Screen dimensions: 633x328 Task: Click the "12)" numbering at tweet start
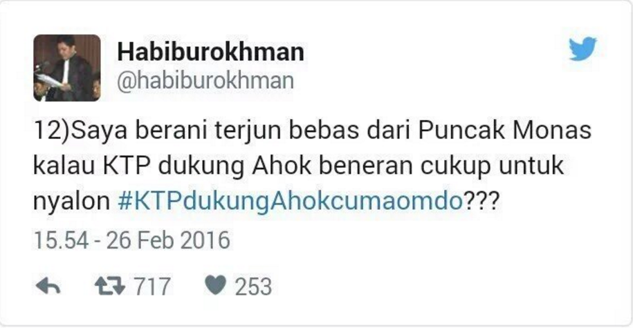pos(52,130)
